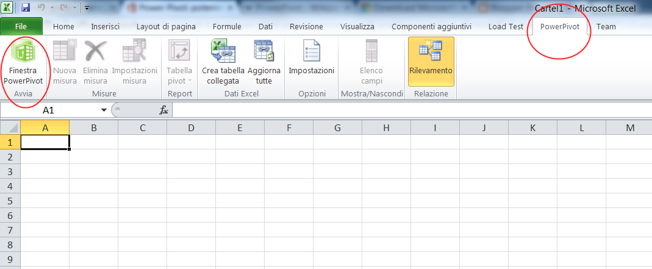
Task: Open Customize Quick Access Toolbar dropdown
Action: tap(87, 7)
